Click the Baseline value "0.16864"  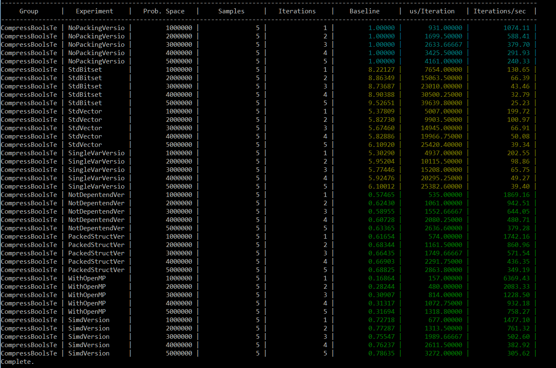[381, 278]
